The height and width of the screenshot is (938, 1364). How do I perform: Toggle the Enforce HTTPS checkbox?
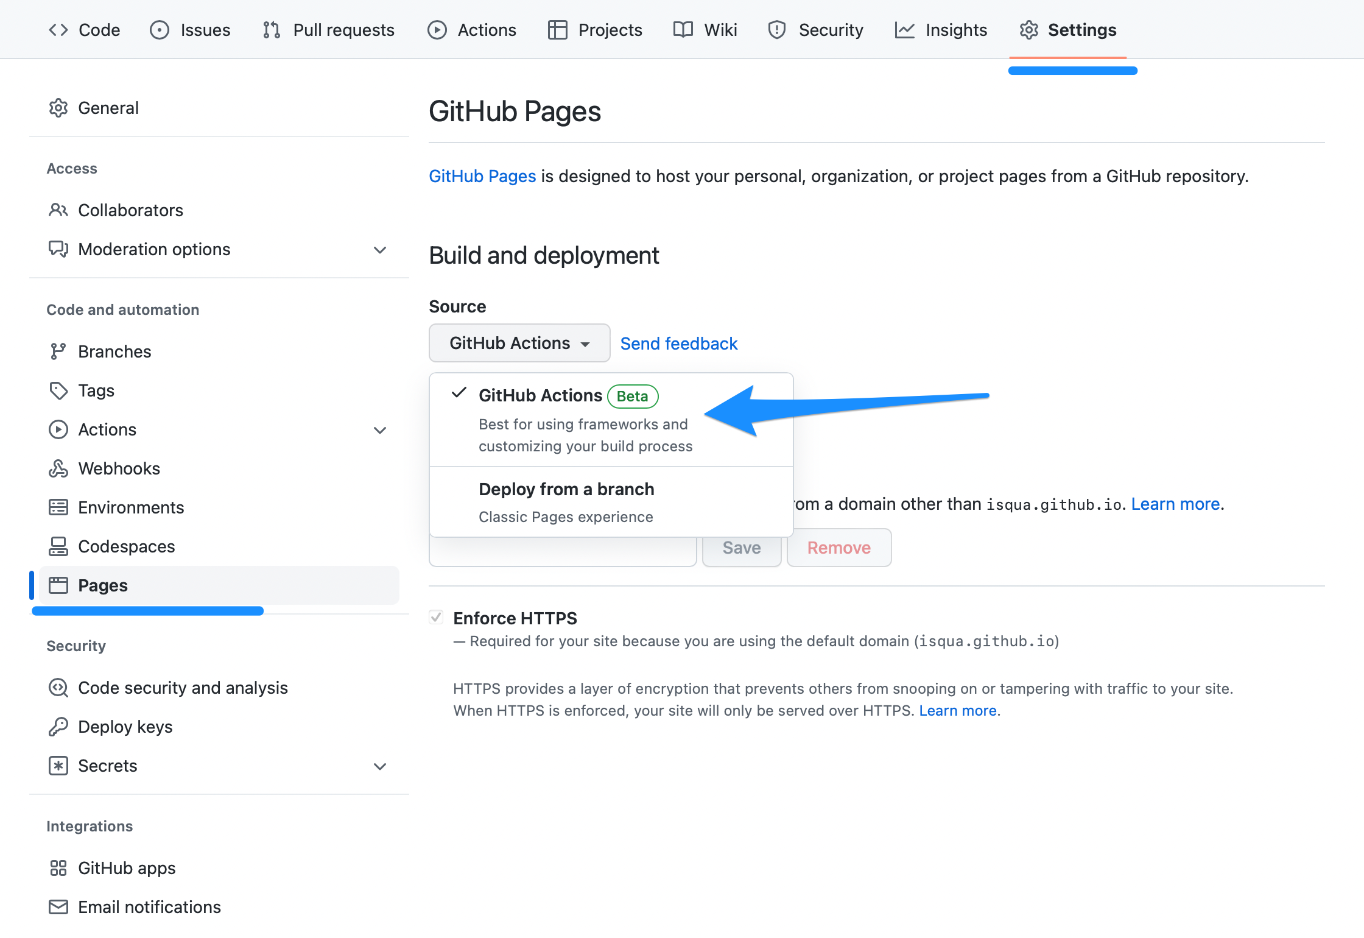click(436, 617)
